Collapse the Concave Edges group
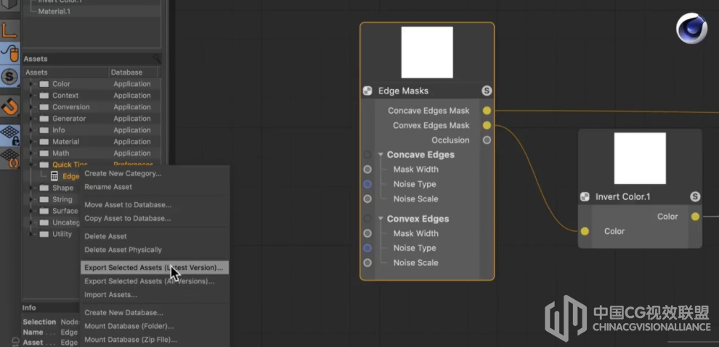 pyautogui.click(x=381, y=154)
